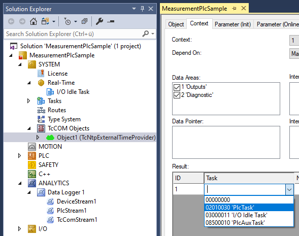Select the Solution 'MeasurementPlcSample' root node
Image resolution: width=299 pixels, height=236 pixels.
pos(81,46)
